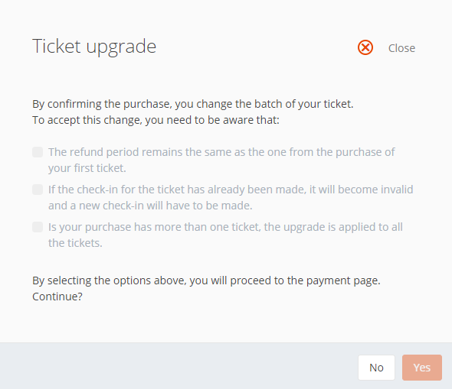Click the red circled X icon
This screenshot has width=452, height=389.
click(365, 47)
